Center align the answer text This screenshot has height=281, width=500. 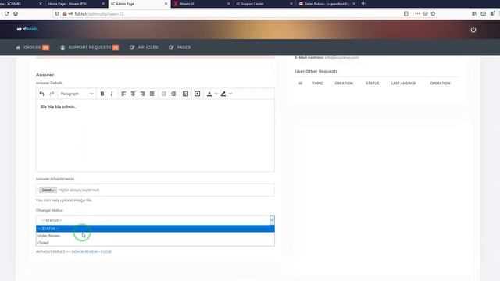133,94
